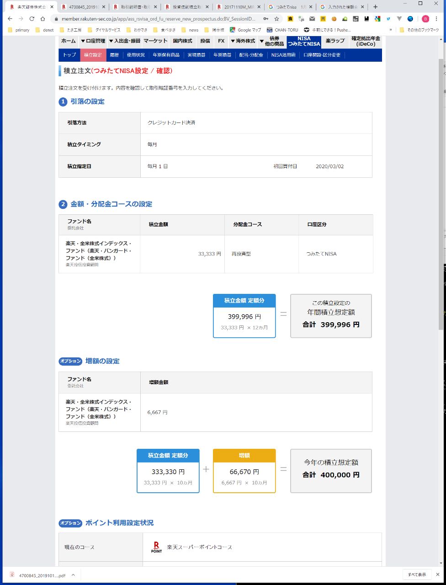
Task: Close the downloads bar with X
Action: click(x=438, y=574)
